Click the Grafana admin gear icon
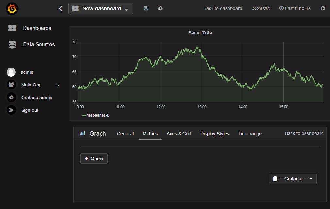 pyautogui.click(x=11, y=98)
